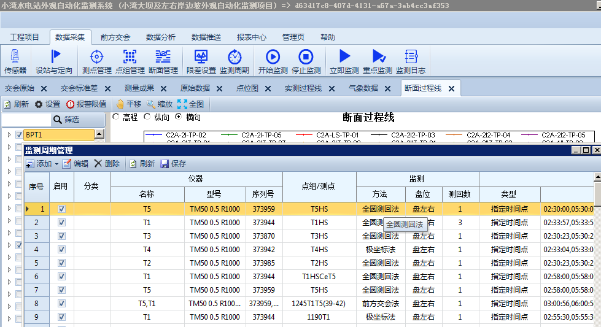The image size is (601, 327).
Task: Open the 添加 dropdown arrow
Action: pyautogui.click(x=56, y=164)
